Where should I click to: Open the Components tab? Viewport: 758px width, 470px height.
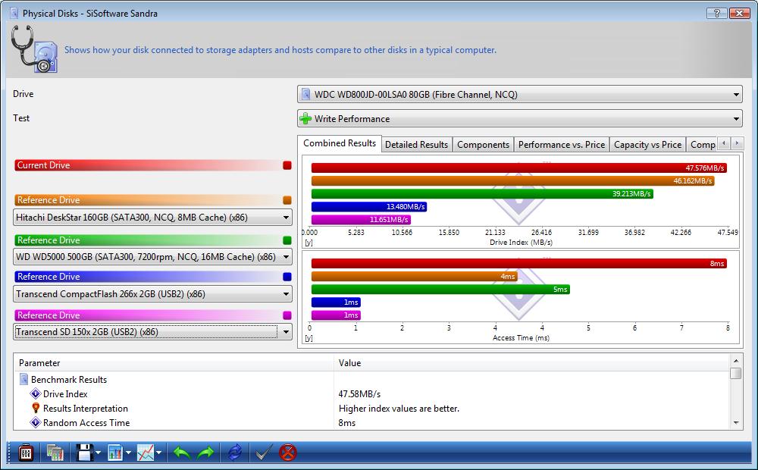[483, 145]
